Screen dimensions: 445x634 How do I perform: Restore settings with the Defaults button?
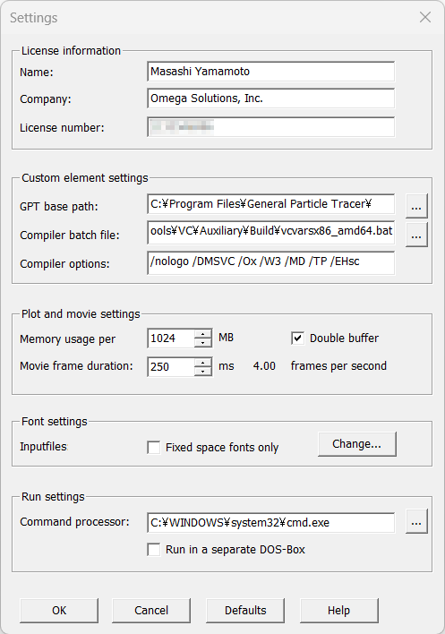pos(245,610)
